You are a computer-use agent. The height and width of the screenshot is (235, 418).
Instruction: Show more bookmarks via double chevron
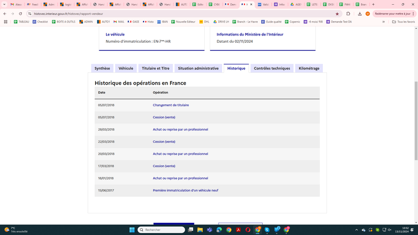384,22
